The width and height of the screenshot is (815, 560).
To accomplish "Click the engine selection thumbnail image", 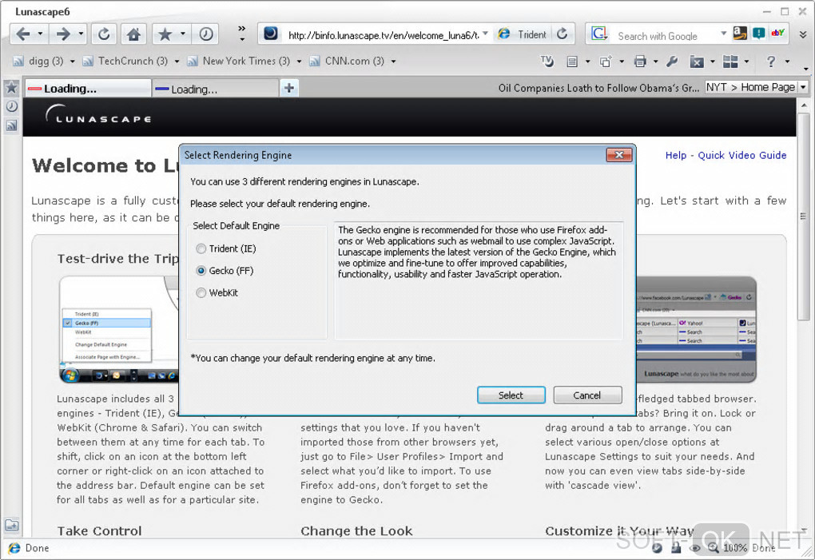I will click(118, 329).
